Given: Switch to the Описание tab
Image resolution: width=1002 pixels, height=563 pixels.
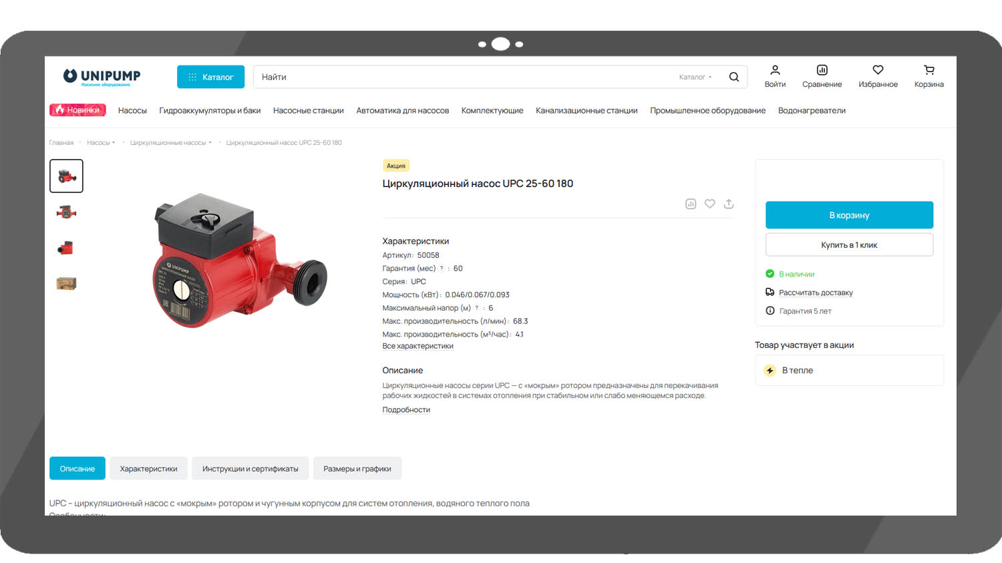Looking at the screenshot, I should click(77, 469).
